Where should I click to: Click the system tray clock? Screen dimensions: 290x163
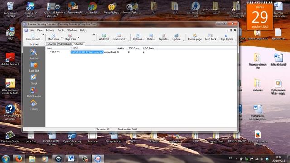(279, 159)
